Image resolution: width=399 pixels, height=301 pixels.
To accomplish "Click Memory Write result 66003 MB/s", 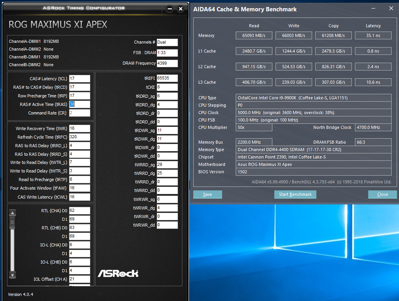I will click(x=294, y=35).
